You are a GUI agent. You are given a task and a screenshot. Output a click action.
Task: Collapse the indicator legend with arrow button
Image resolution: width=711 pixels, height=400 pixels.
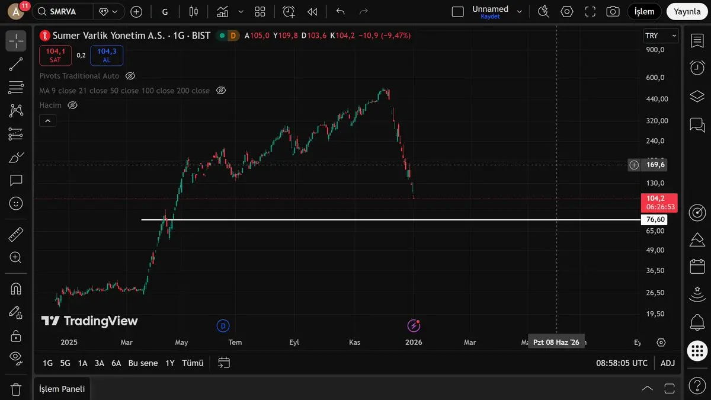tap(47, 121)
